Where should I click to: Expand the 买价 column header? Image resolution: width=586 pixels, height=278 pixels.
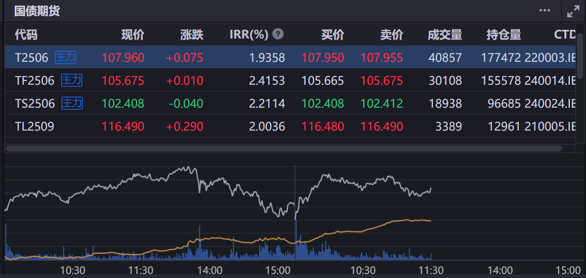pos(333,34)
